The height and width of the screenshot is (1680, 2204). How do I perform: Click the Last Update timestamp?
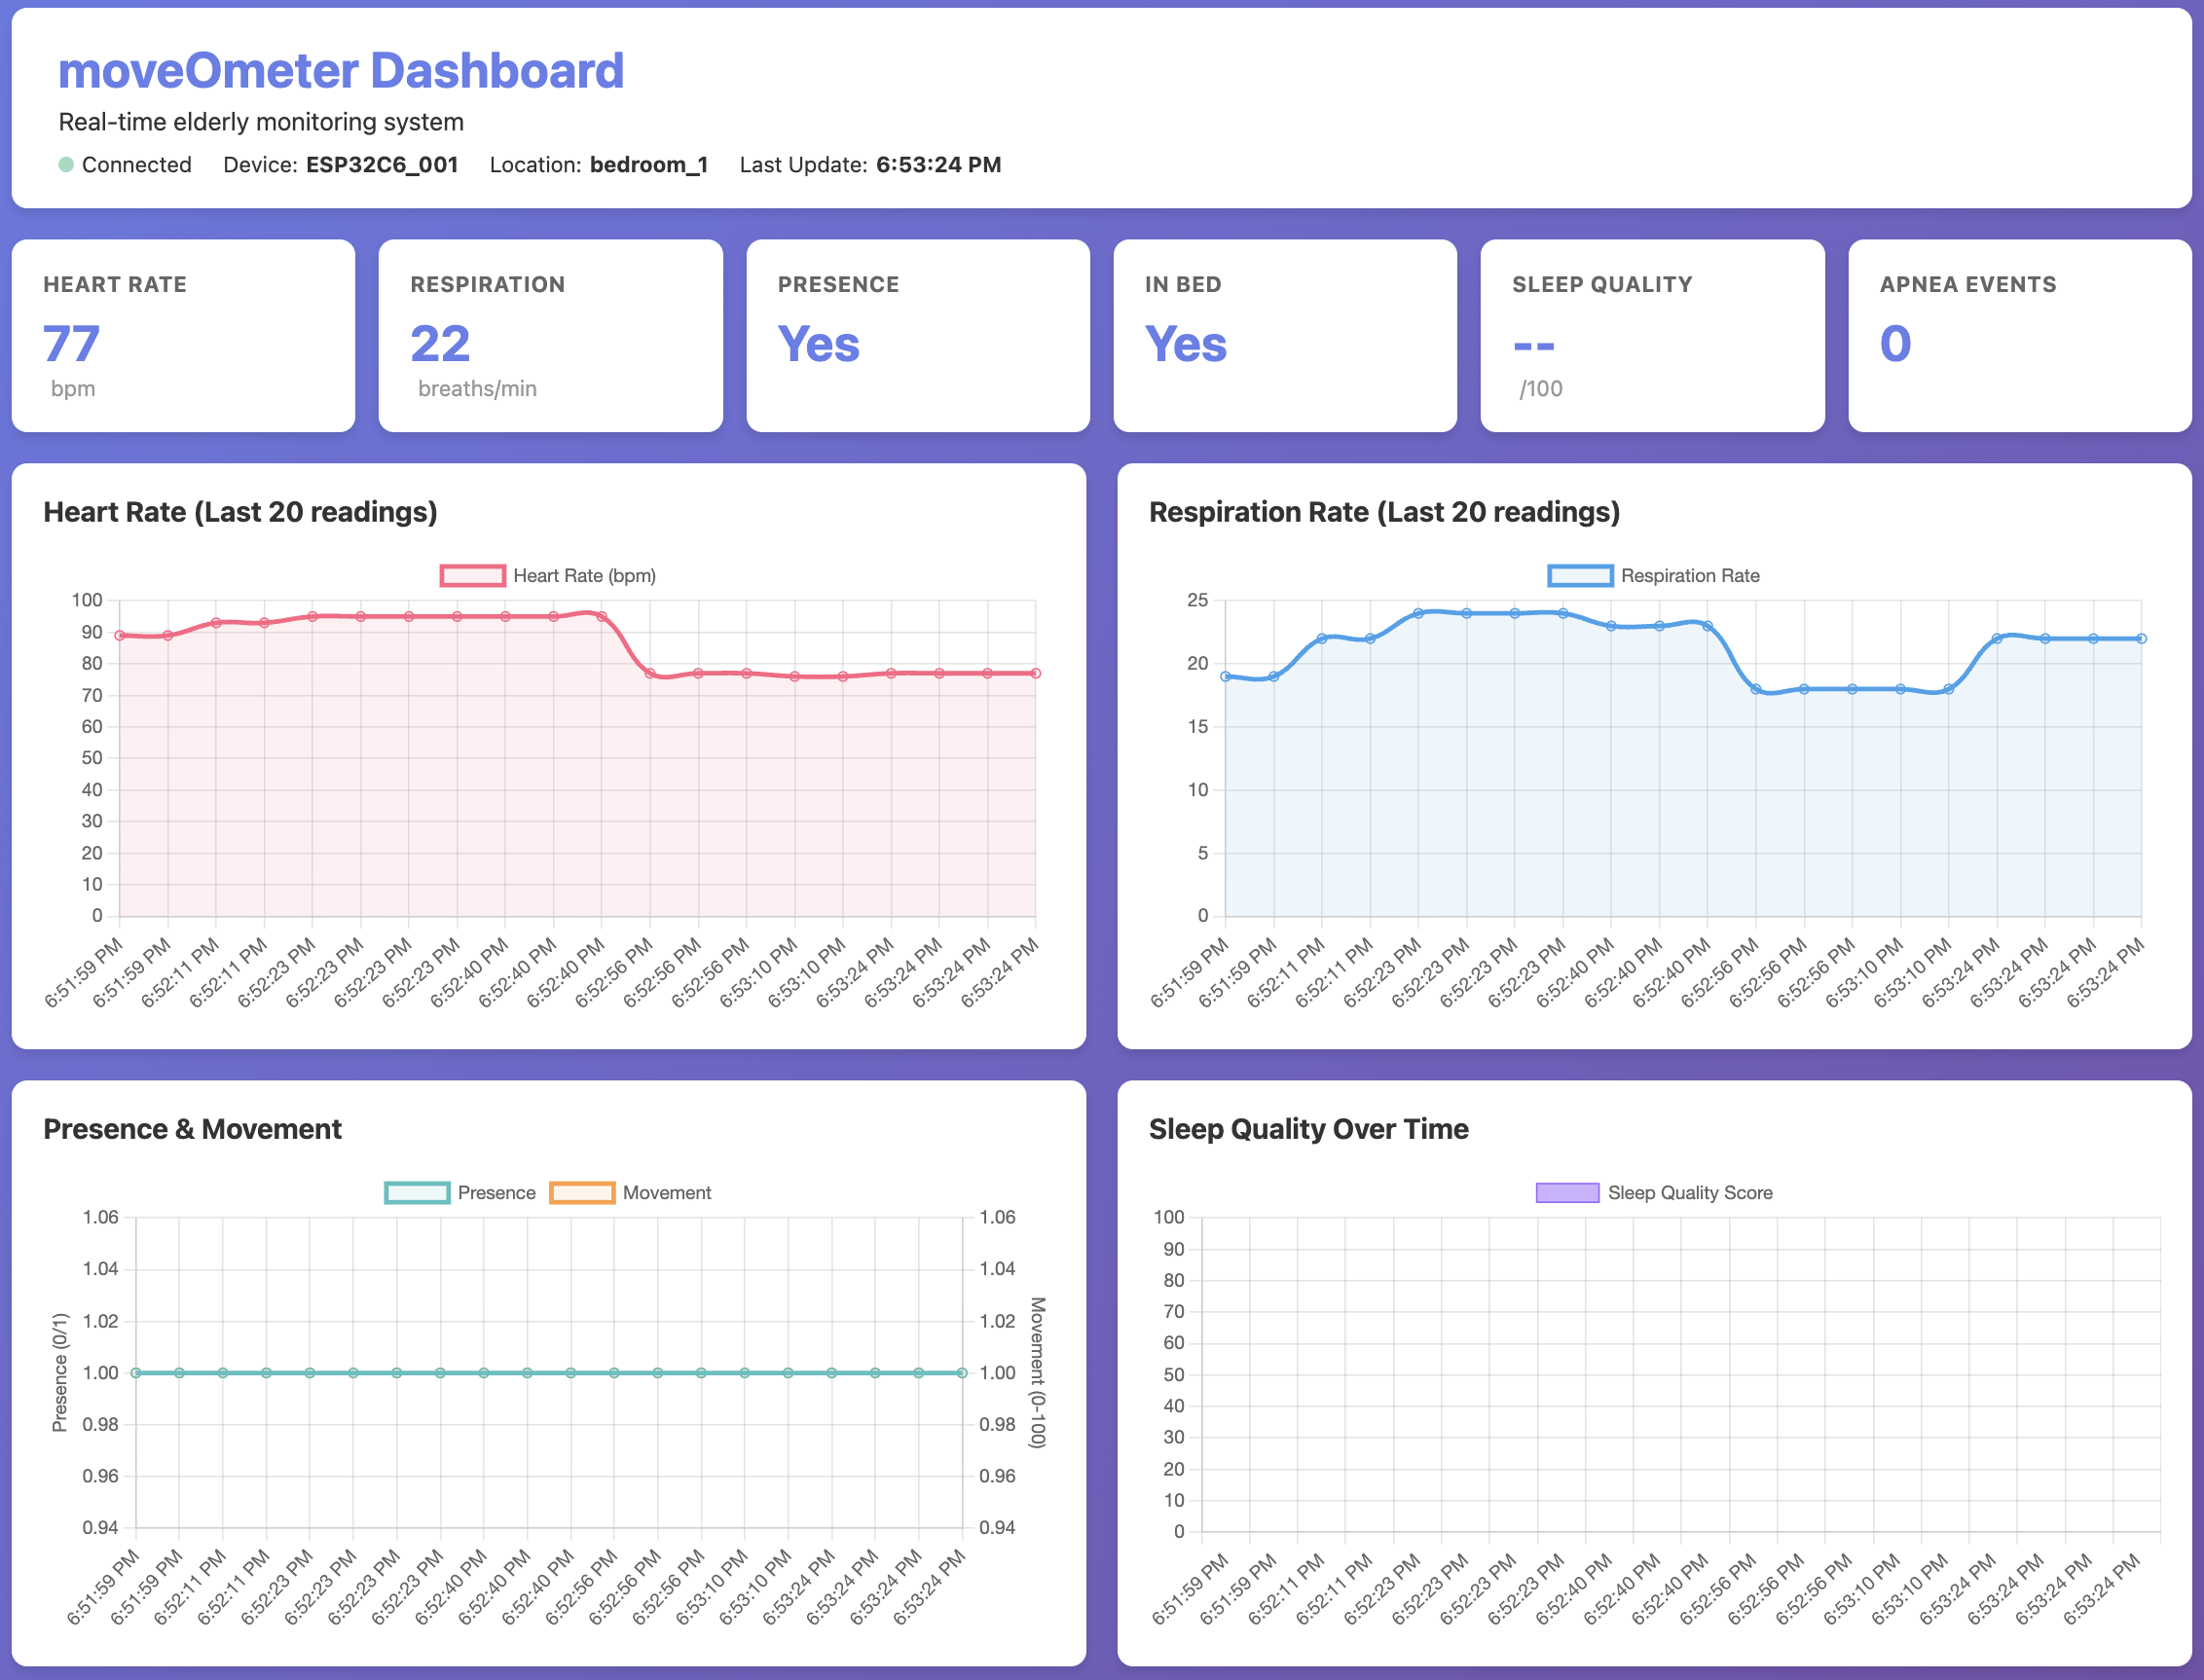[938, 165]
